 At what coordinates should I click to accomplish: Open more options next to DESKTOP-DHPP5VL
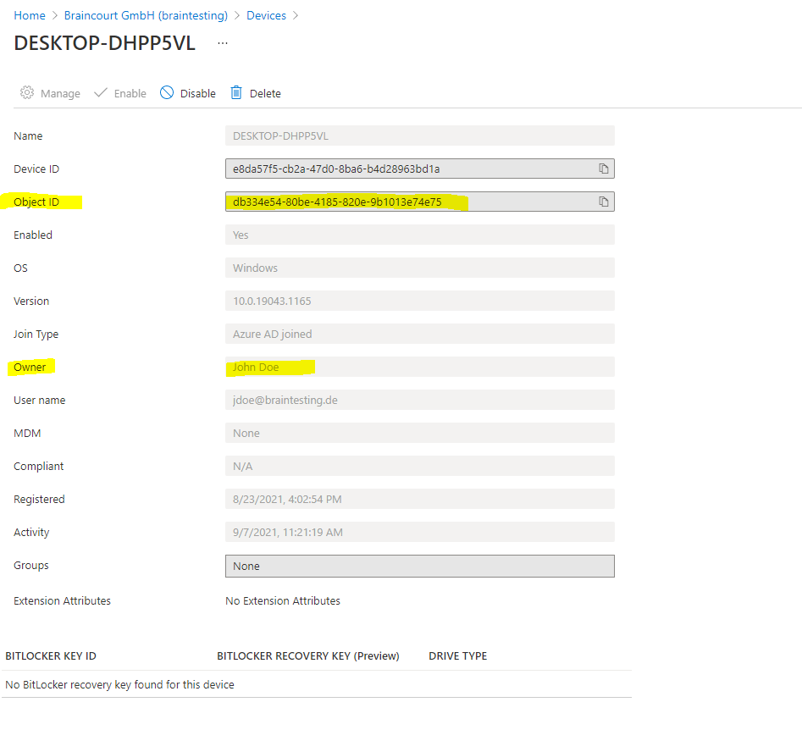(x=222, y=42)
